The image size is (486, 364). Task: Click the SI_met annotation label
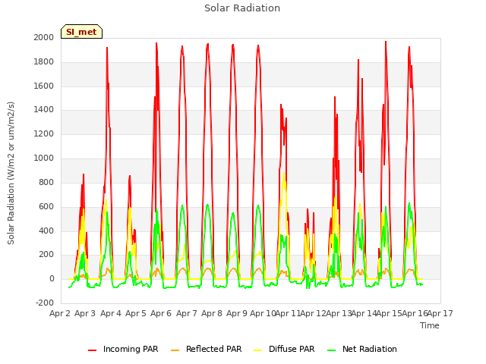(81, 32)
